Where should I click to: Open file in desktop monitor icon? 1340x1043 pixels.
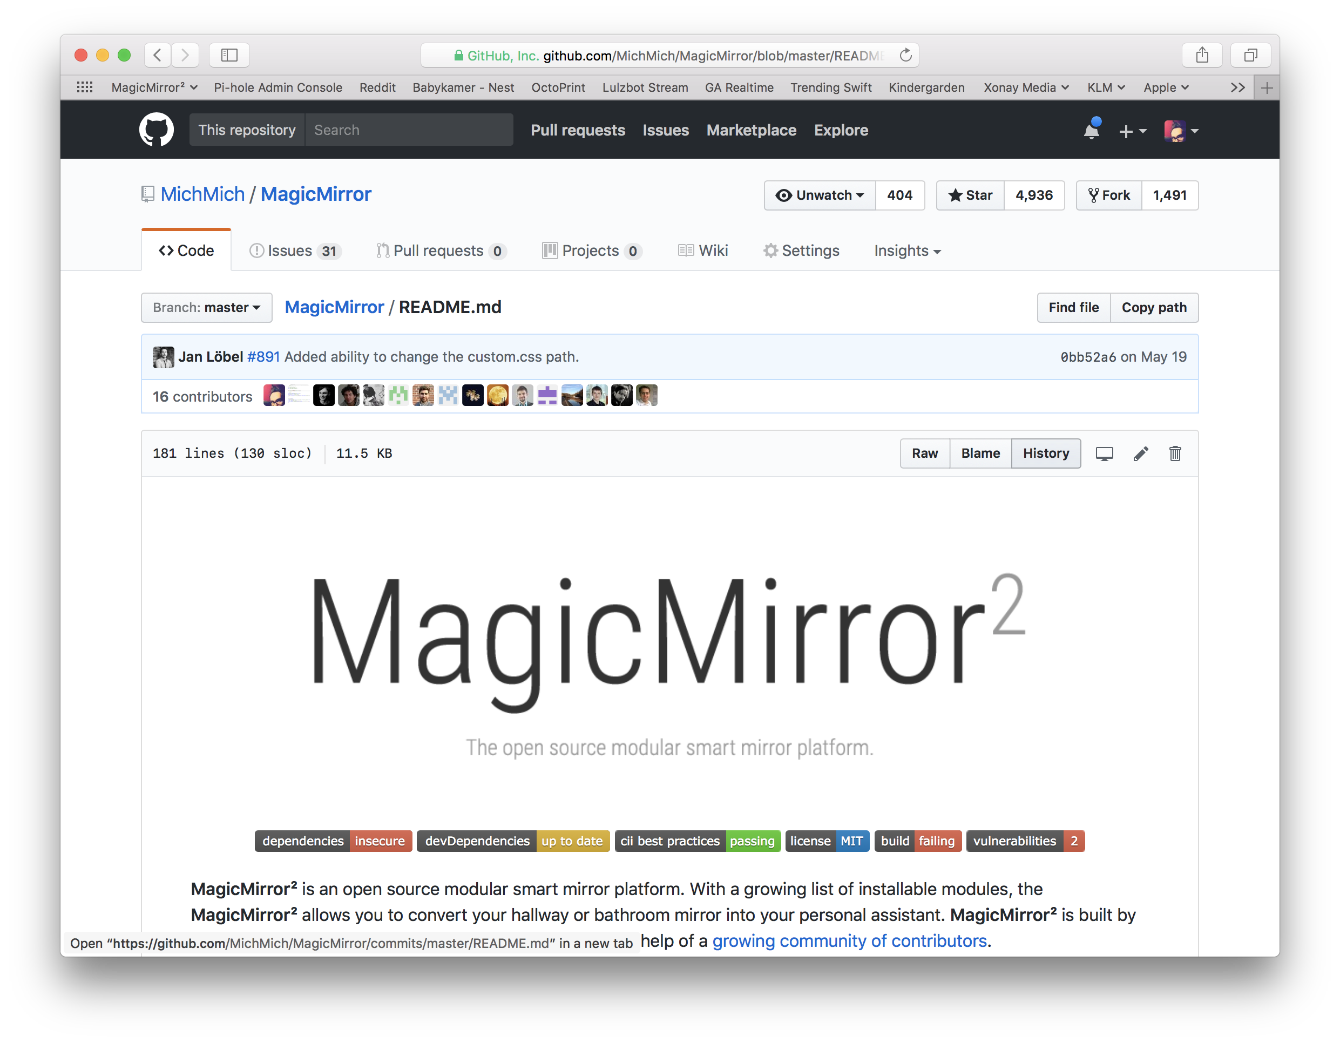(1104, 453)
